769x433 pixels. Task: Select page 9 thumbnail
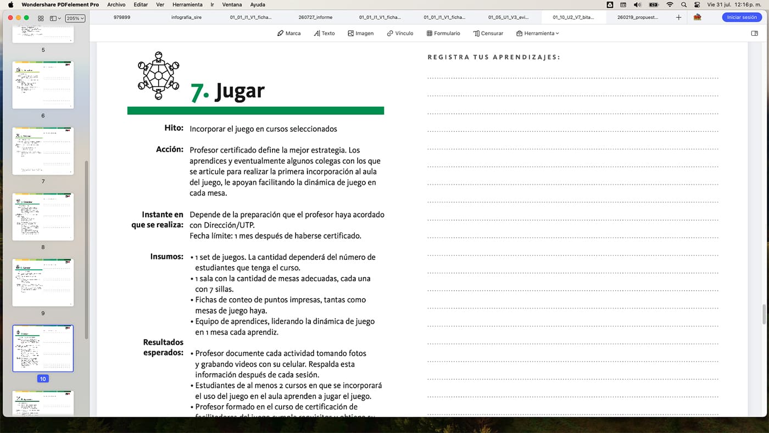tap(43, 282)
